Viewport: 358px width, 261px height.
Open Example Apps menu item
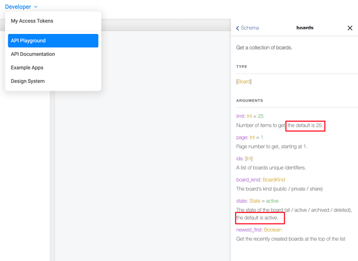coord(27,68)
